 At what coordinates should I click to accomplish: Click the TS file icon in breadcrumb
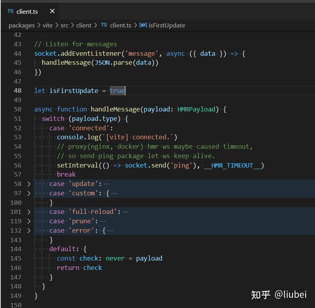click(x=104, y=25)
